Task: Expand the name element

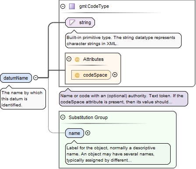Action: point(87,133)
